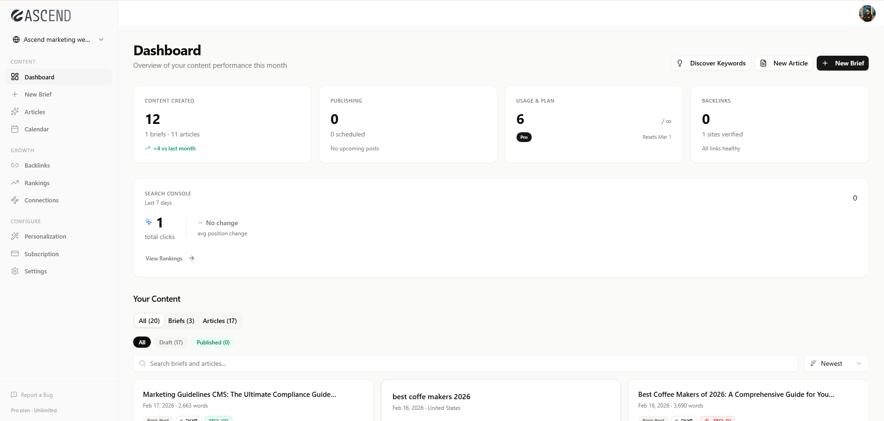Open Rankings trend icon in sidebar
The image size is (884, 421).
pos(15,183)
